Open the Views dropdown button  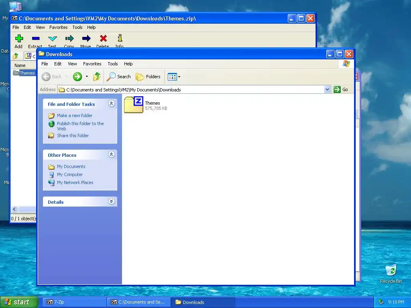pyautogui.click(x=174, y=77)
